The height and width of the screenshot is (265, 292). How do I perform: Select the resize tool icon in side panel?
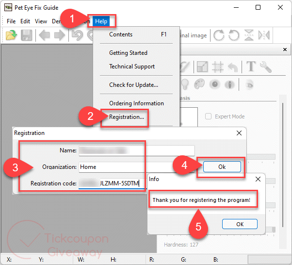[202, 66]
